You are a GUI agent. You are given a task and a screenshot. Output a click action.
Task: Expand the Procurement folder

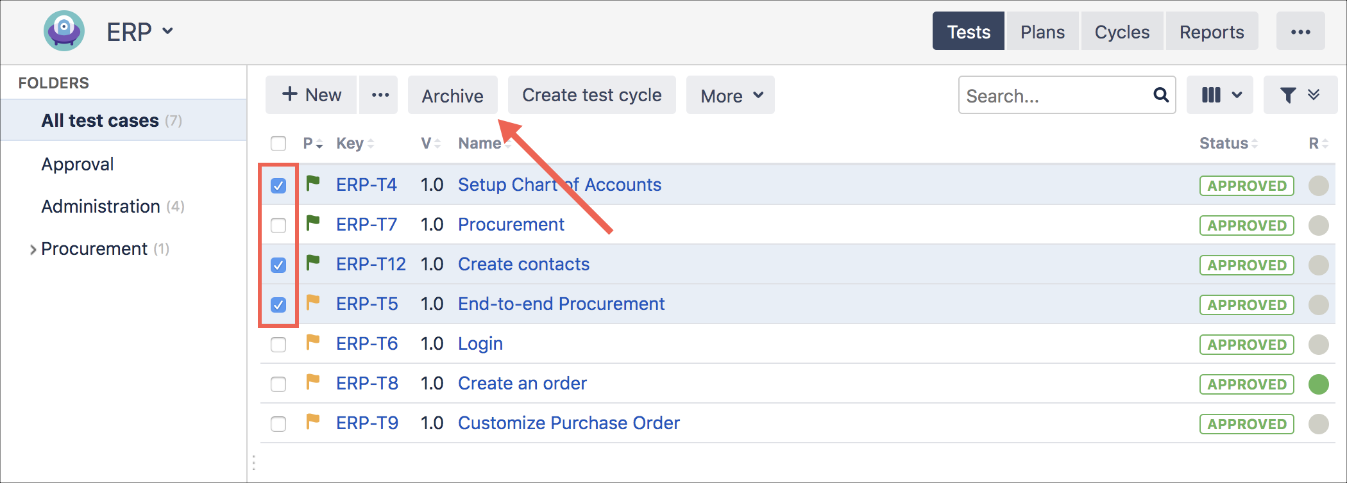[x=33, y=249]
